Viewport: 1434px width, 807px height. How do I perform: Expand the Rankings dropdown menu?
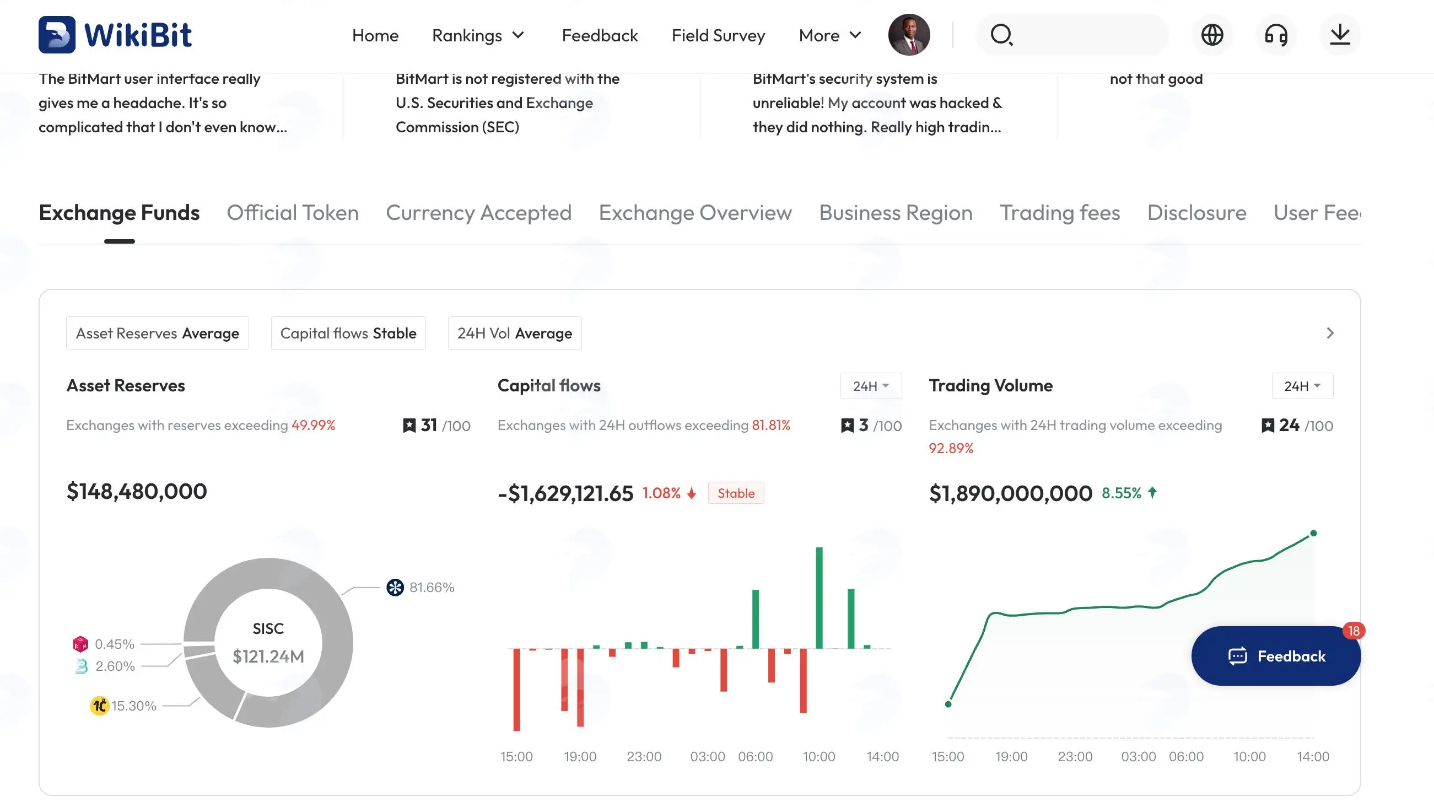478,35
